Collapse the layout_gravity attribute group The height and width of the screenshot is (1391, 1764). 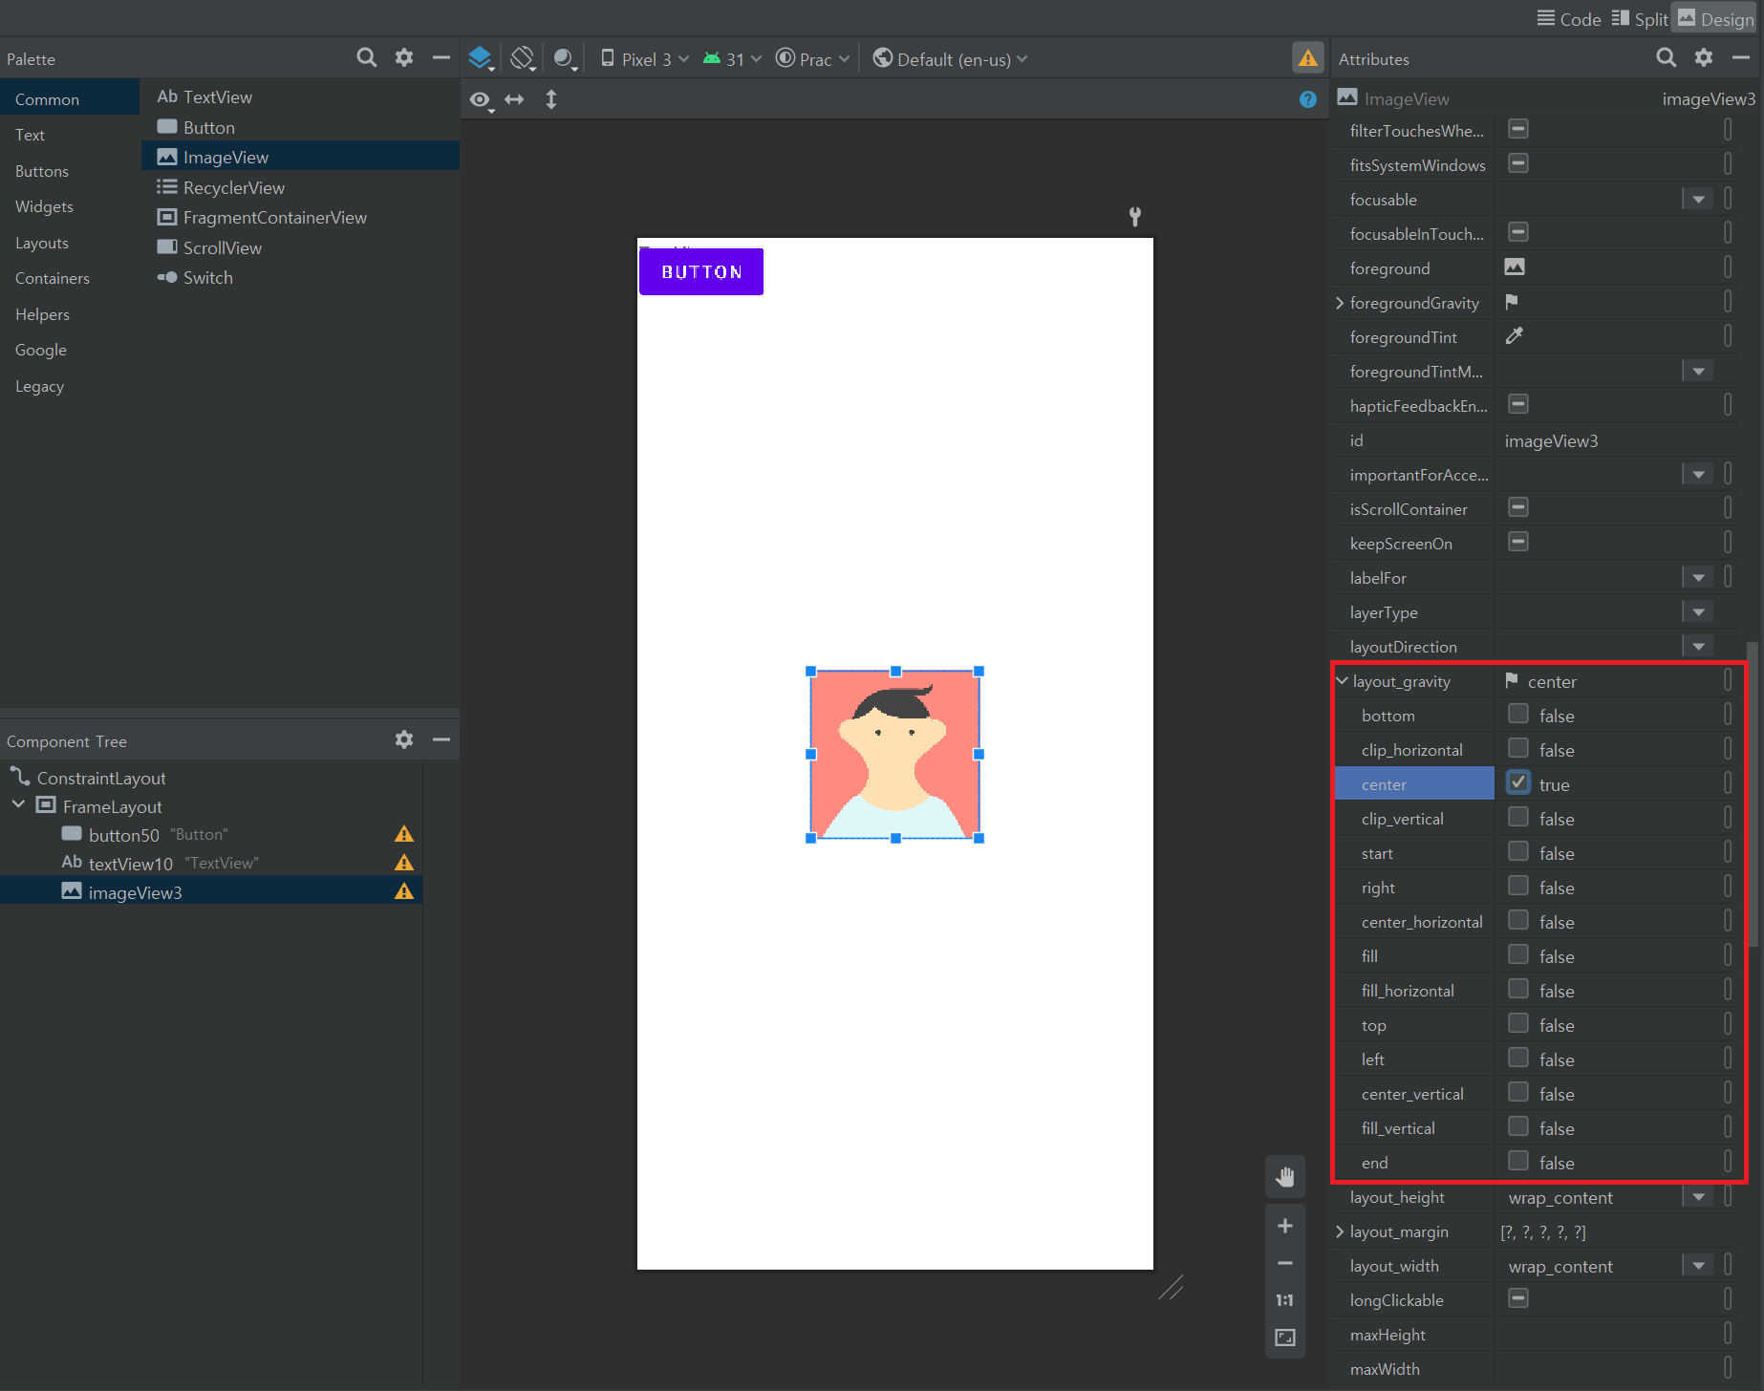pos(1342,681)
